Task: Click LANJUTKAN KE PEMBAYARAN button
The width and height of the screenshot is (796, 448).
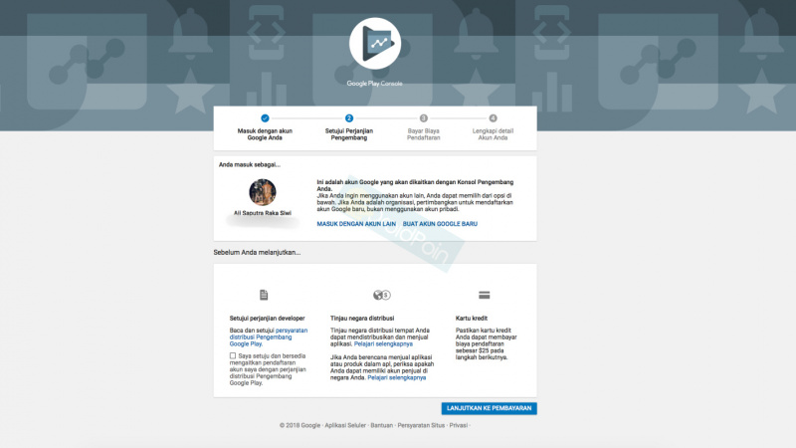Action: tap(489, 408)
